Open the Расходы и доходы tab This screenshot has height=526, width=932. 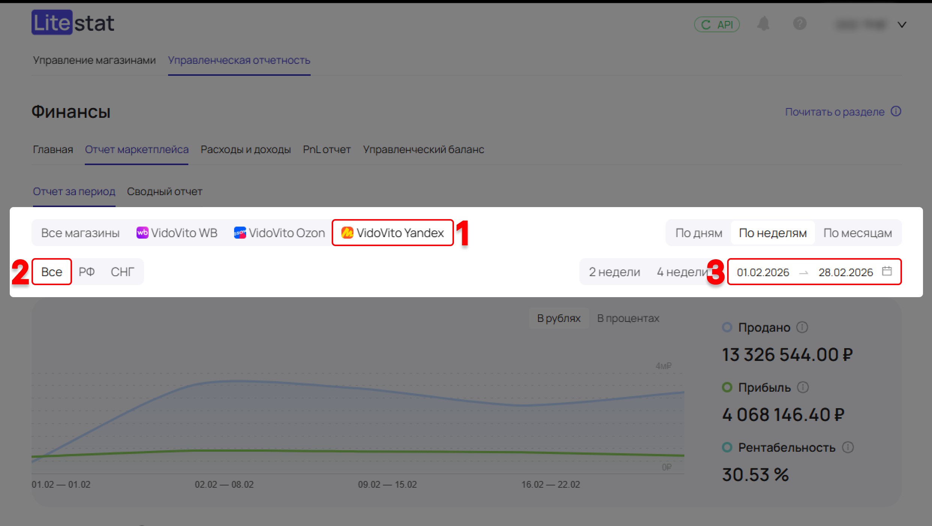pos(245,149)
